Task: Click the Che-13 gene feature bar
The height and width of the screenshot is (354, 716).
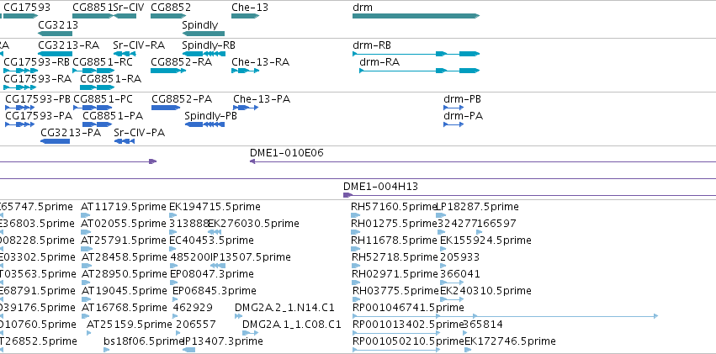Action: click(245, 16)
